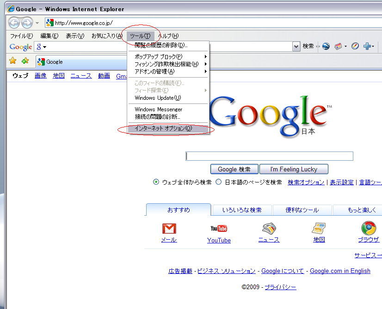Click the I'm Feeling Lucky button

point(294,169)
